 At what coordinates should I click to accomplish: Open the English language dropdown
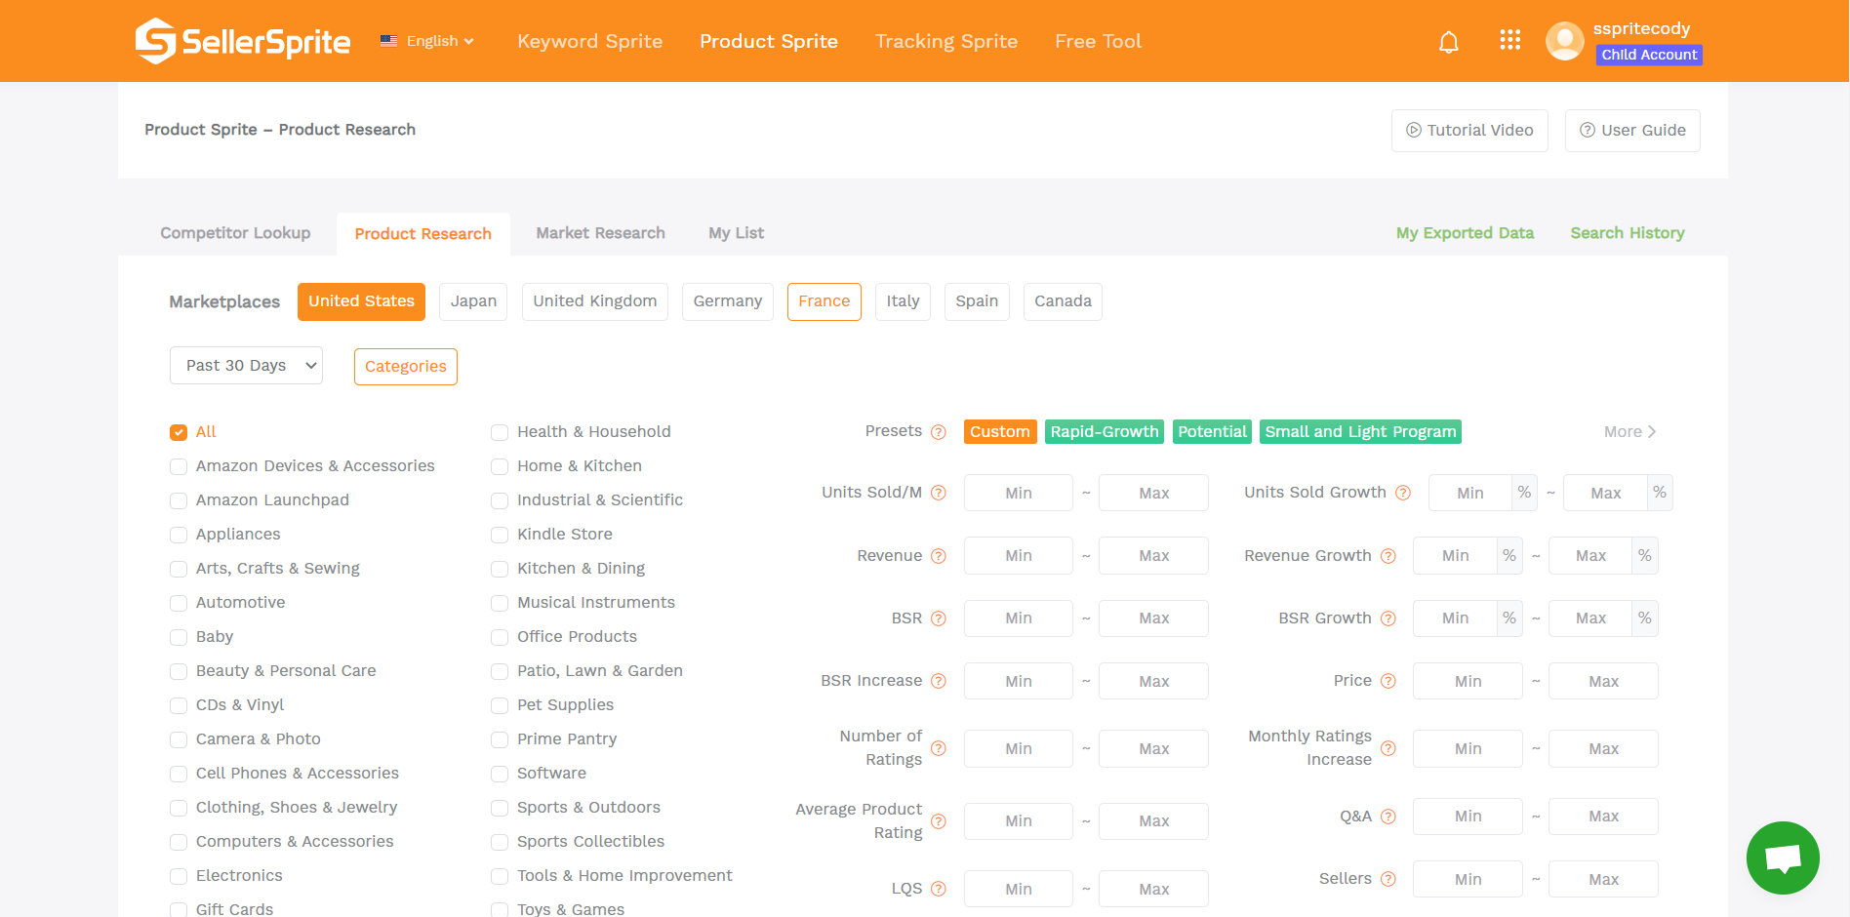pos(427,41)
